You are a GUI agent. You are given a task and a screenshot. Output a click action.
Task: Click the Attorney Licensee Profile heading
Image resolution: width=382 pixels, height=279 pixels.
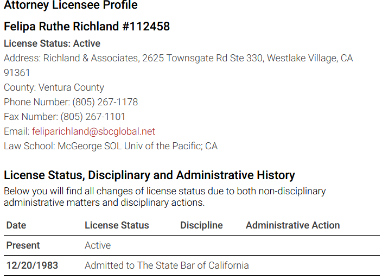(71, 5)
